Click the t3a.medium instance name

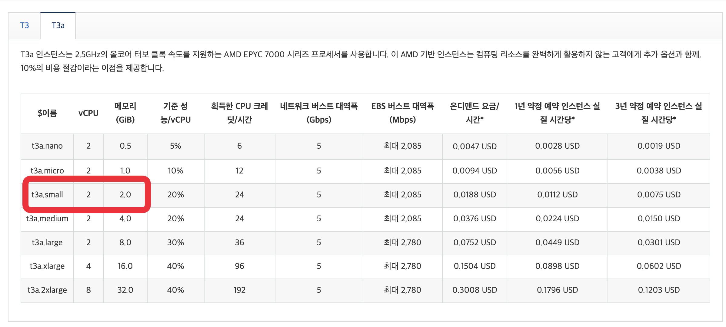point(47,218)
